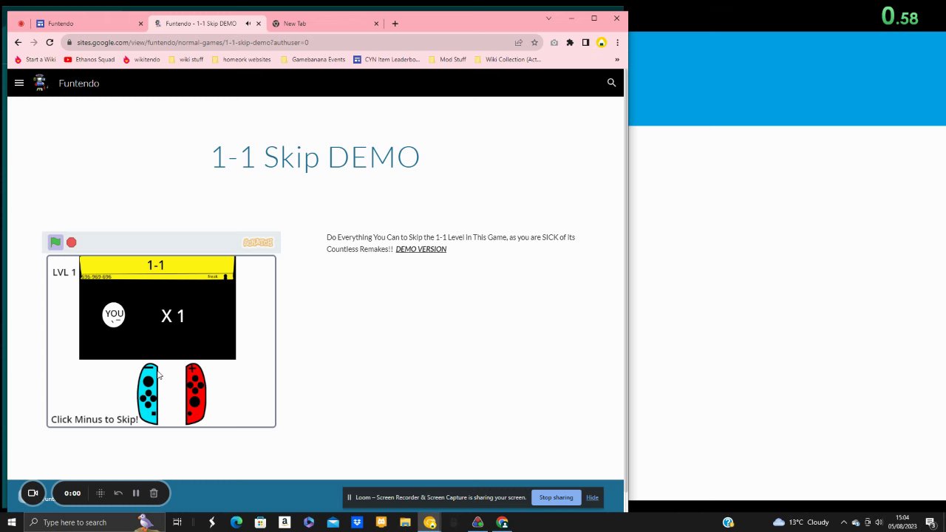Open the Scratch logo link above the game
This screenshot has width=946, height=532.
click(258, 242)
